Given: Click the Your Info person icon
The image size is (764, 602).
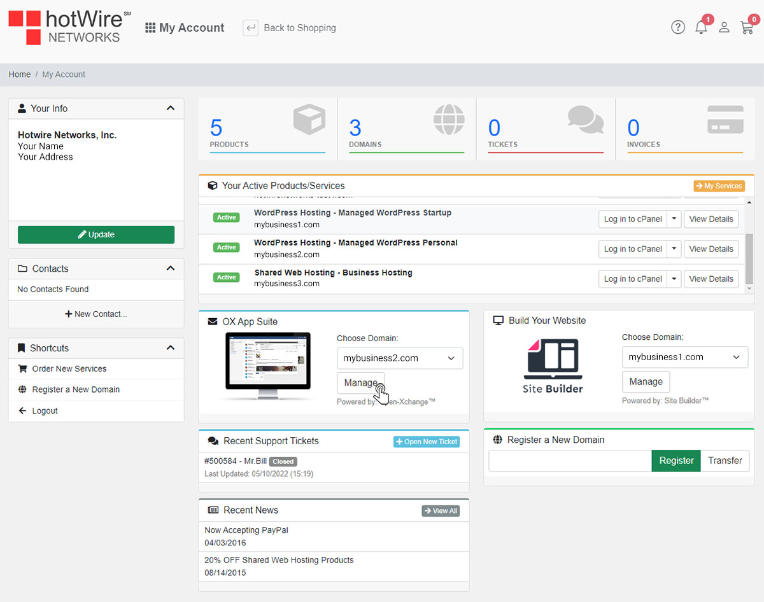Looking at the screenshot, I should 22,108.
